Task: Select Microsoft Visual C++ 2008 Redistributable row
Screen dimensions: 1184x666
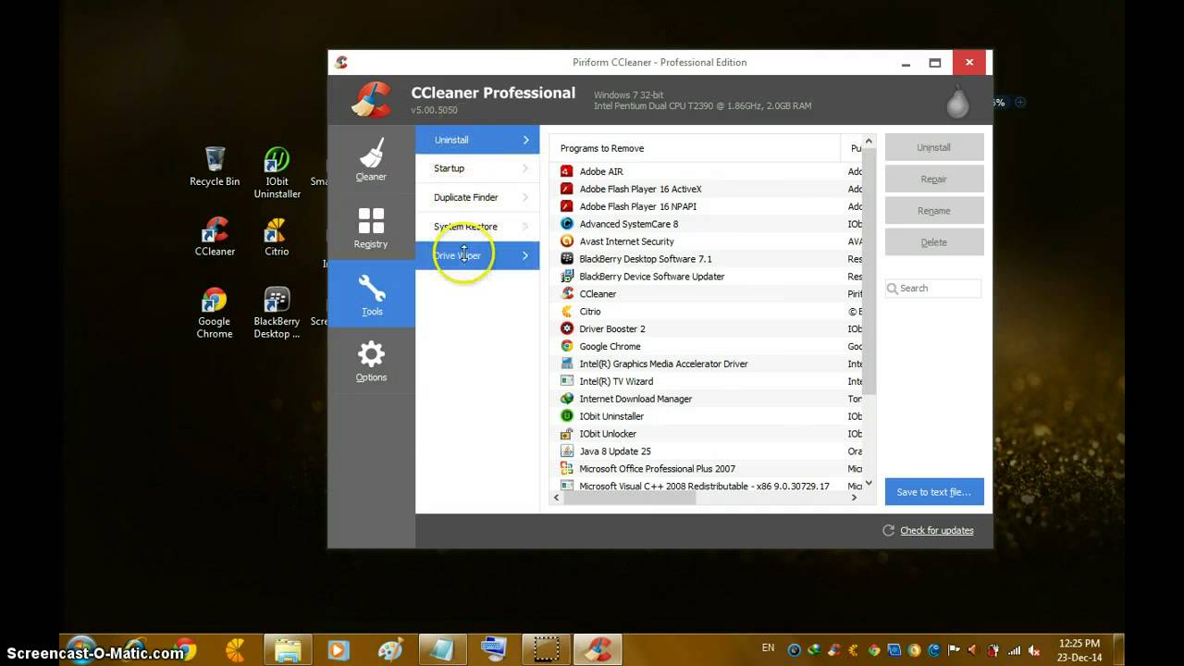Action: click(x=707, y=486)
